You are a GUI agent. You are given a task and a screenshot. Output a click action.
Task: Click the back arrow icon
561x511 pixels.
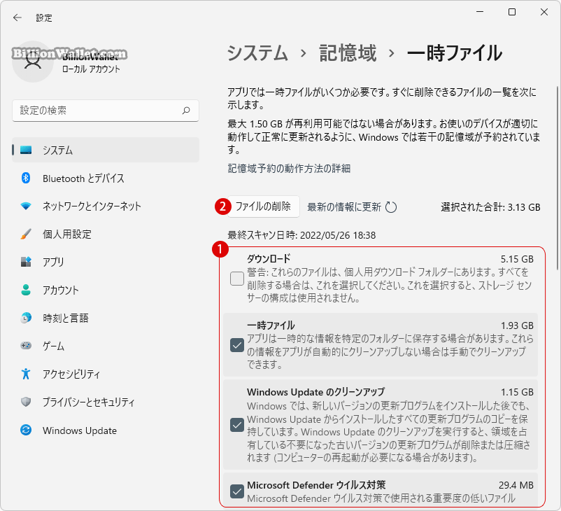(x=17, y=17)
